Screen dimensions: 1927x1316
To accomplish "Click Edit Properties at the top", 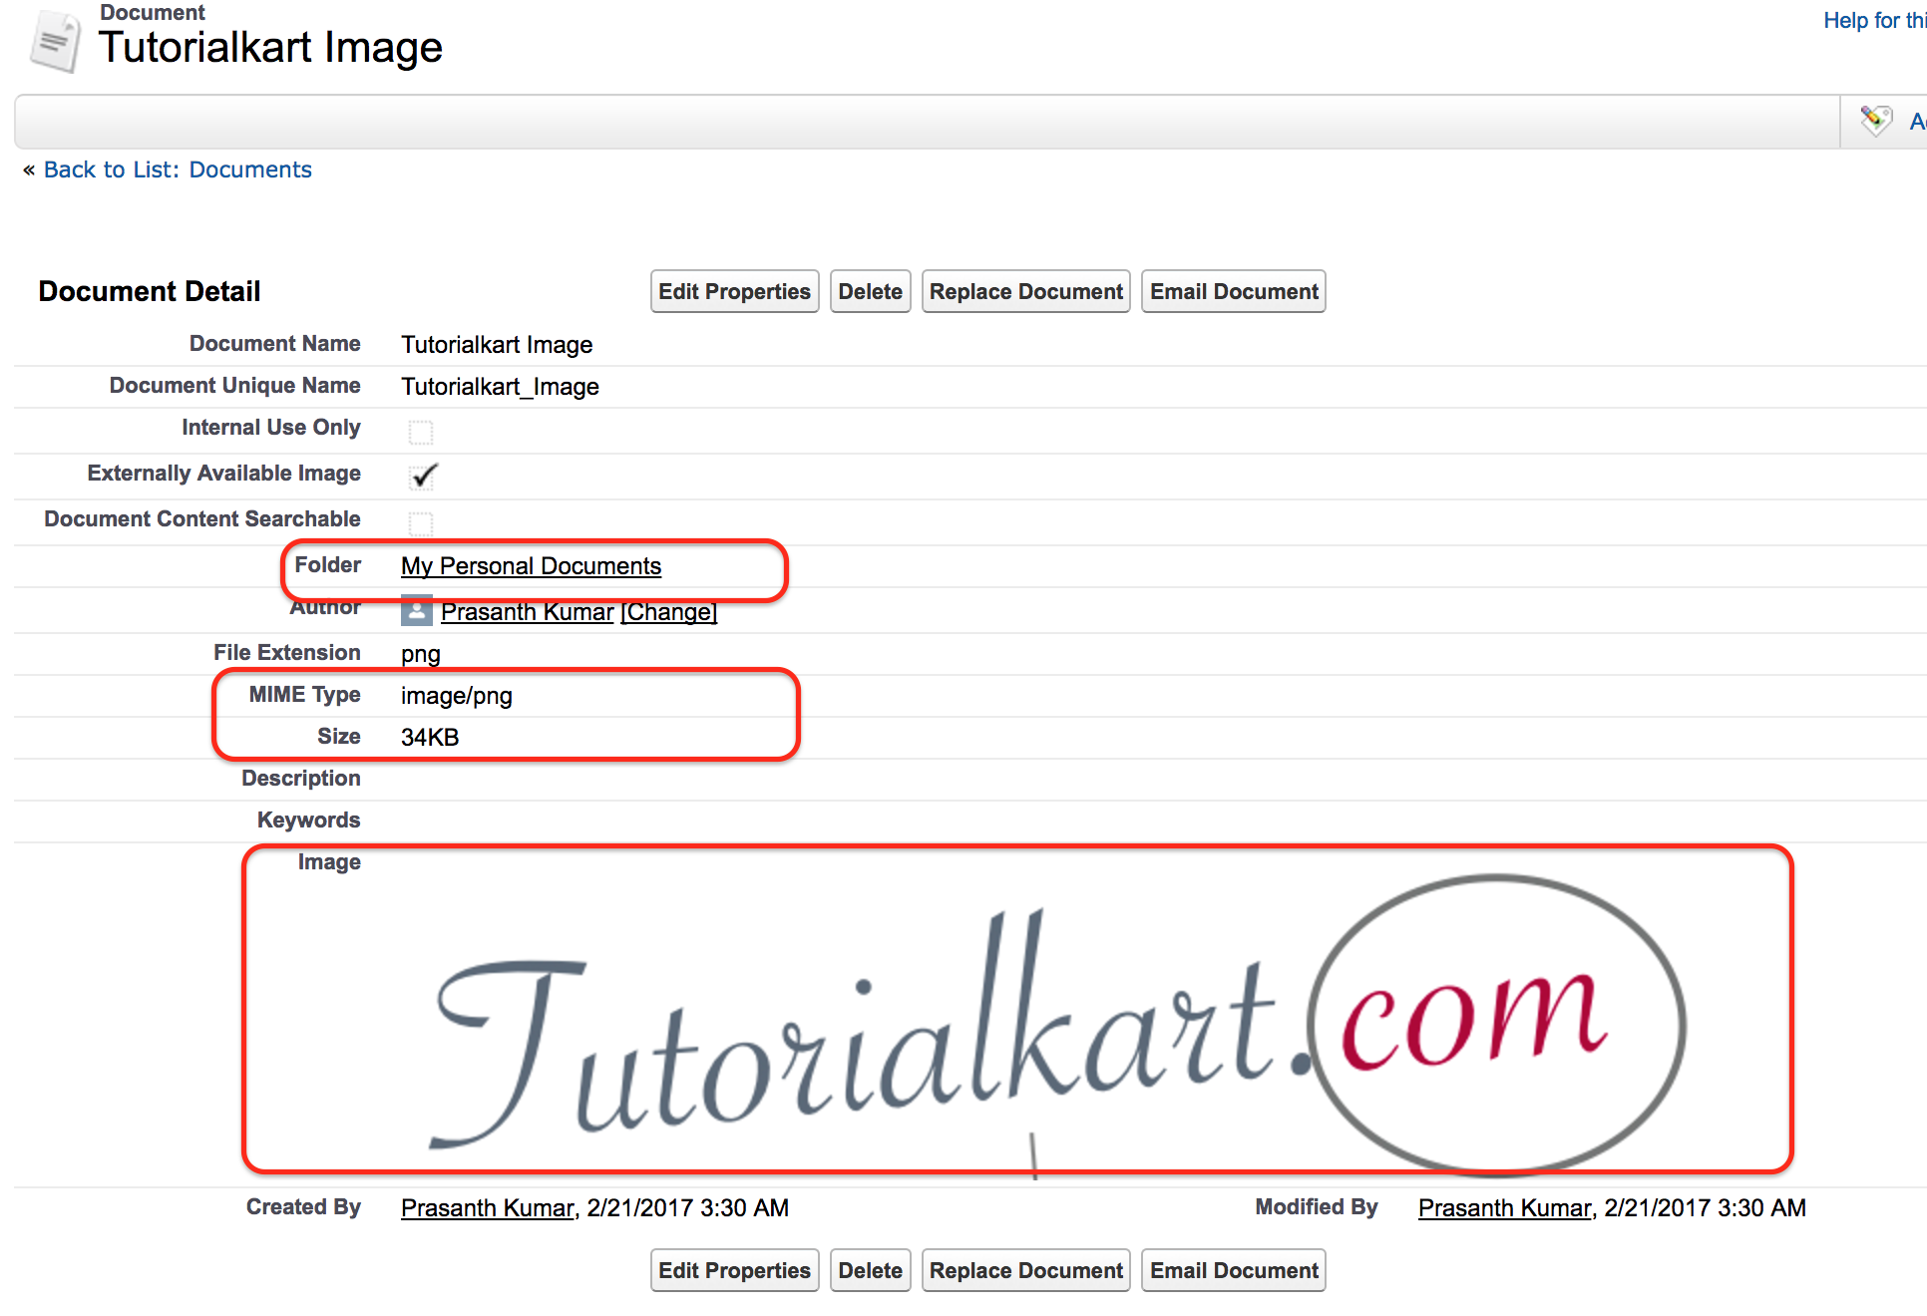I will (x=734, y=291).
